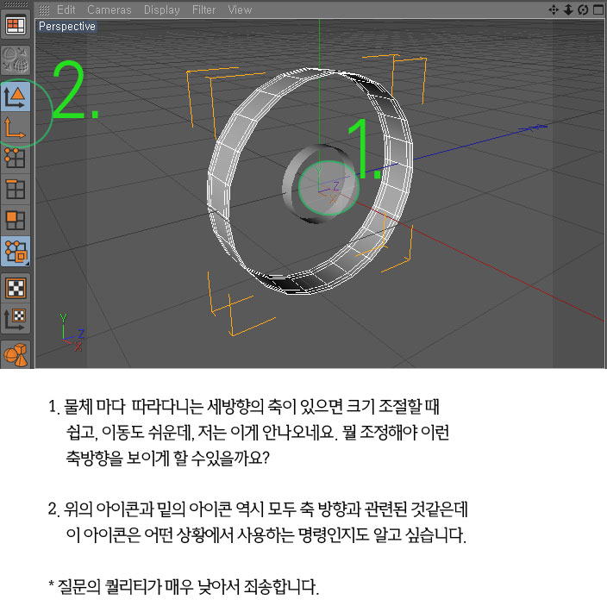607x612 pixels.
Task: Open the Filter menu
Action: [203, 9]
